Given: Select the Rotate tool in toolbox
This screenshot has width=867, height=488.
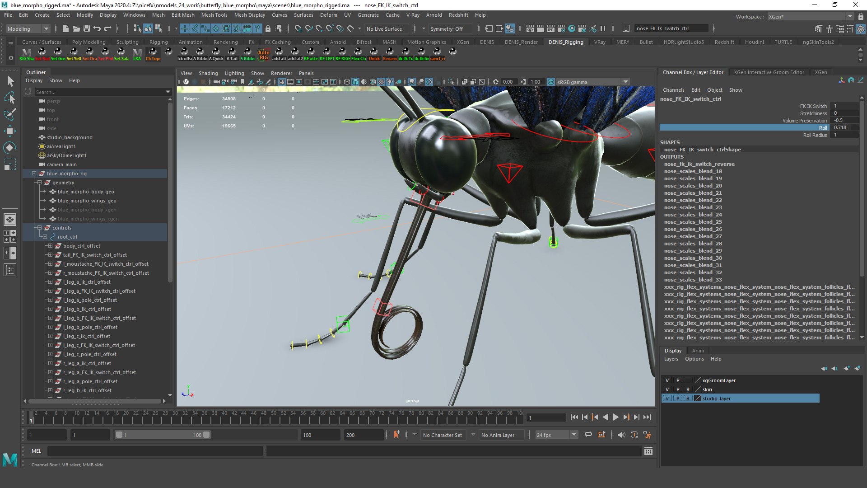Looking at the screenshot, I should [x=10, y=148].
